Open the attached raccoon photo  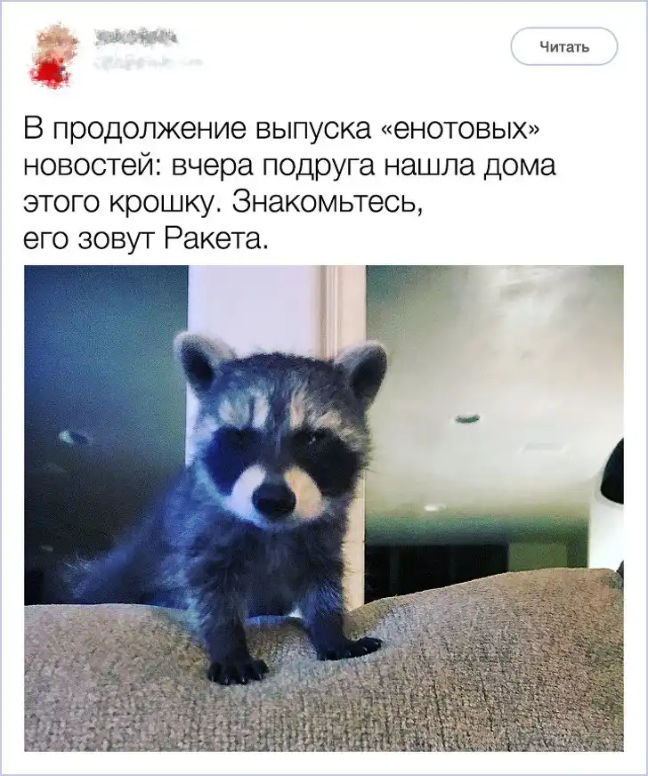324,508
